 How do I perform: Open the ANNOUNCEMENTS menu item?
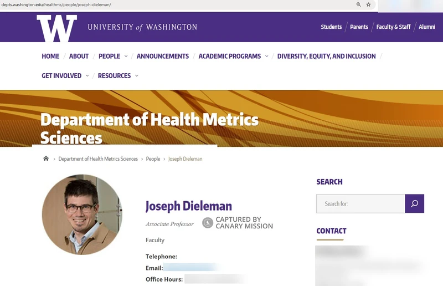[163, 57]
